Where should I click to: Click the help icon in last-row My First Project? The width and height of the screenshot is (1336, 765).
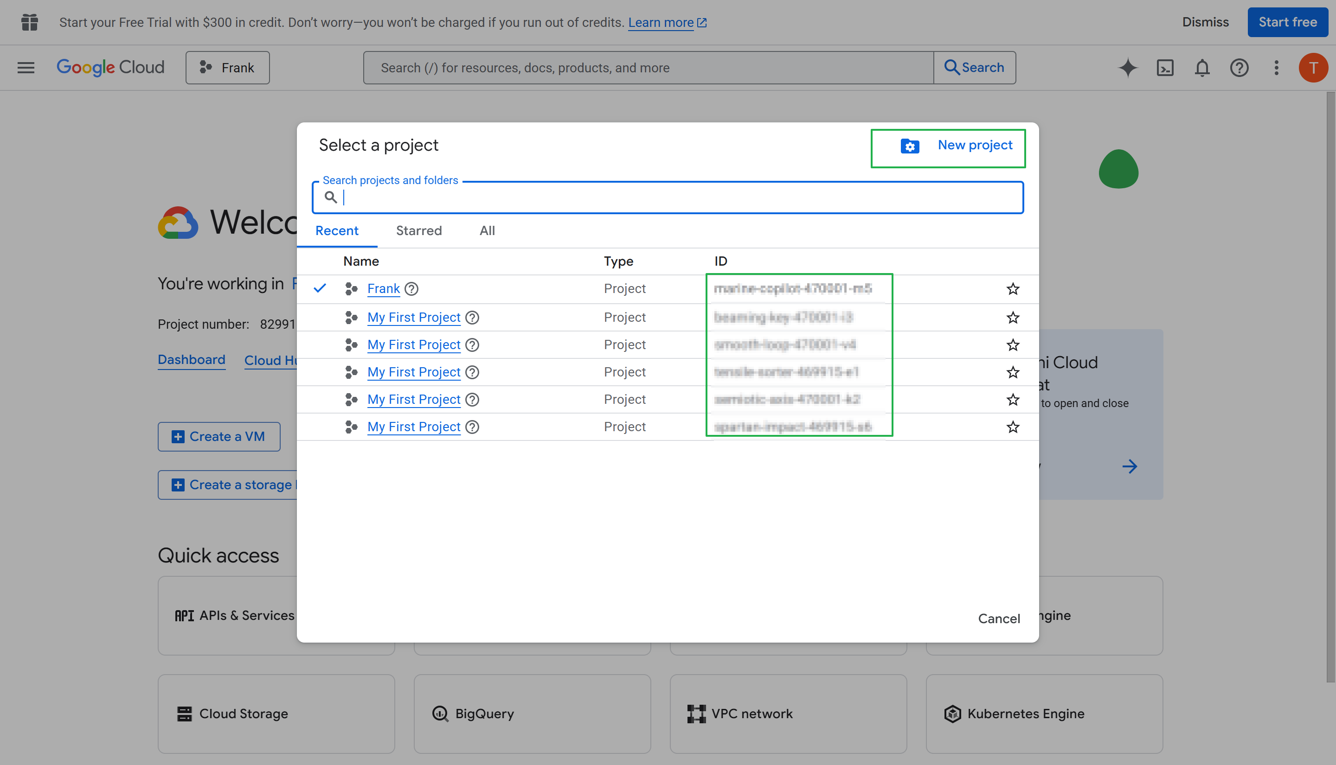coord(473,427)
